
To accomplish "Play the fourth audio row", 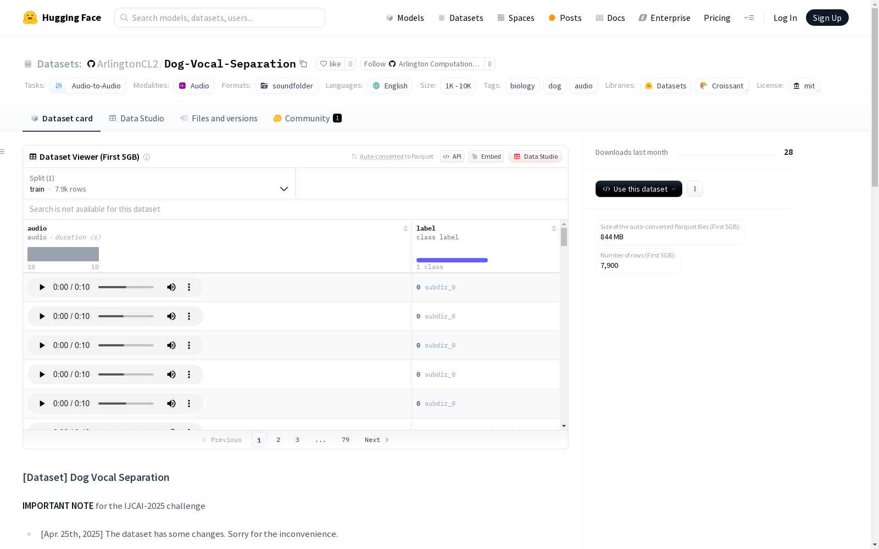I will coord(42,374).
